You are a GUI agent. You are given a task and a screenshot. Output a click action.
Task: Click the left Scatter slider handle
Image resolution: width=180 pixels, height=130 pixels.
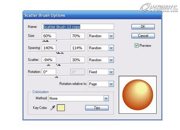(x=48, y=65)
